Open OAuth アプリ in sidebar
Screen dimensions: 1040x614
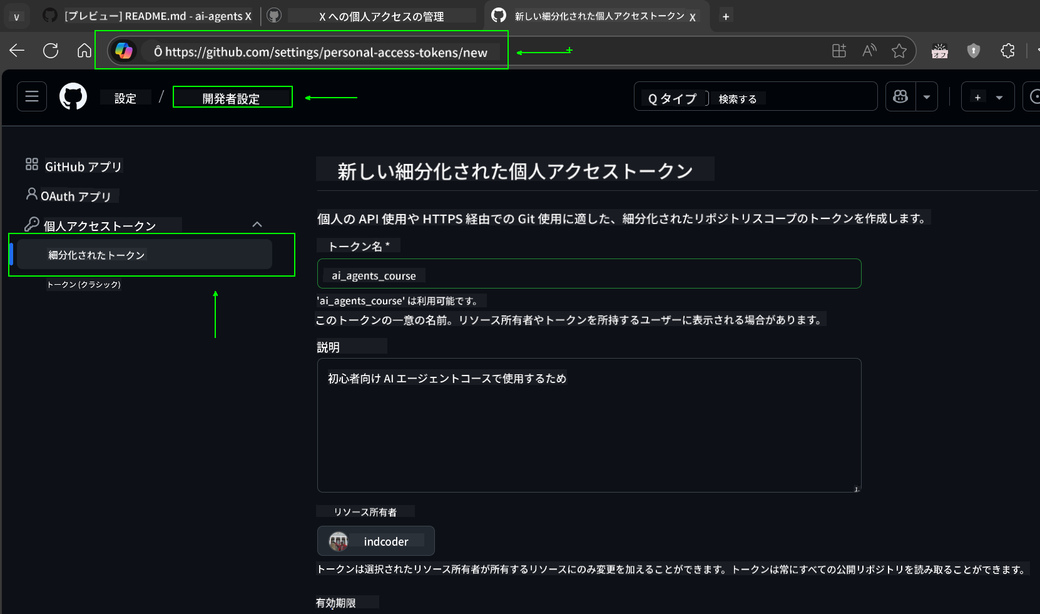point(76,196)
